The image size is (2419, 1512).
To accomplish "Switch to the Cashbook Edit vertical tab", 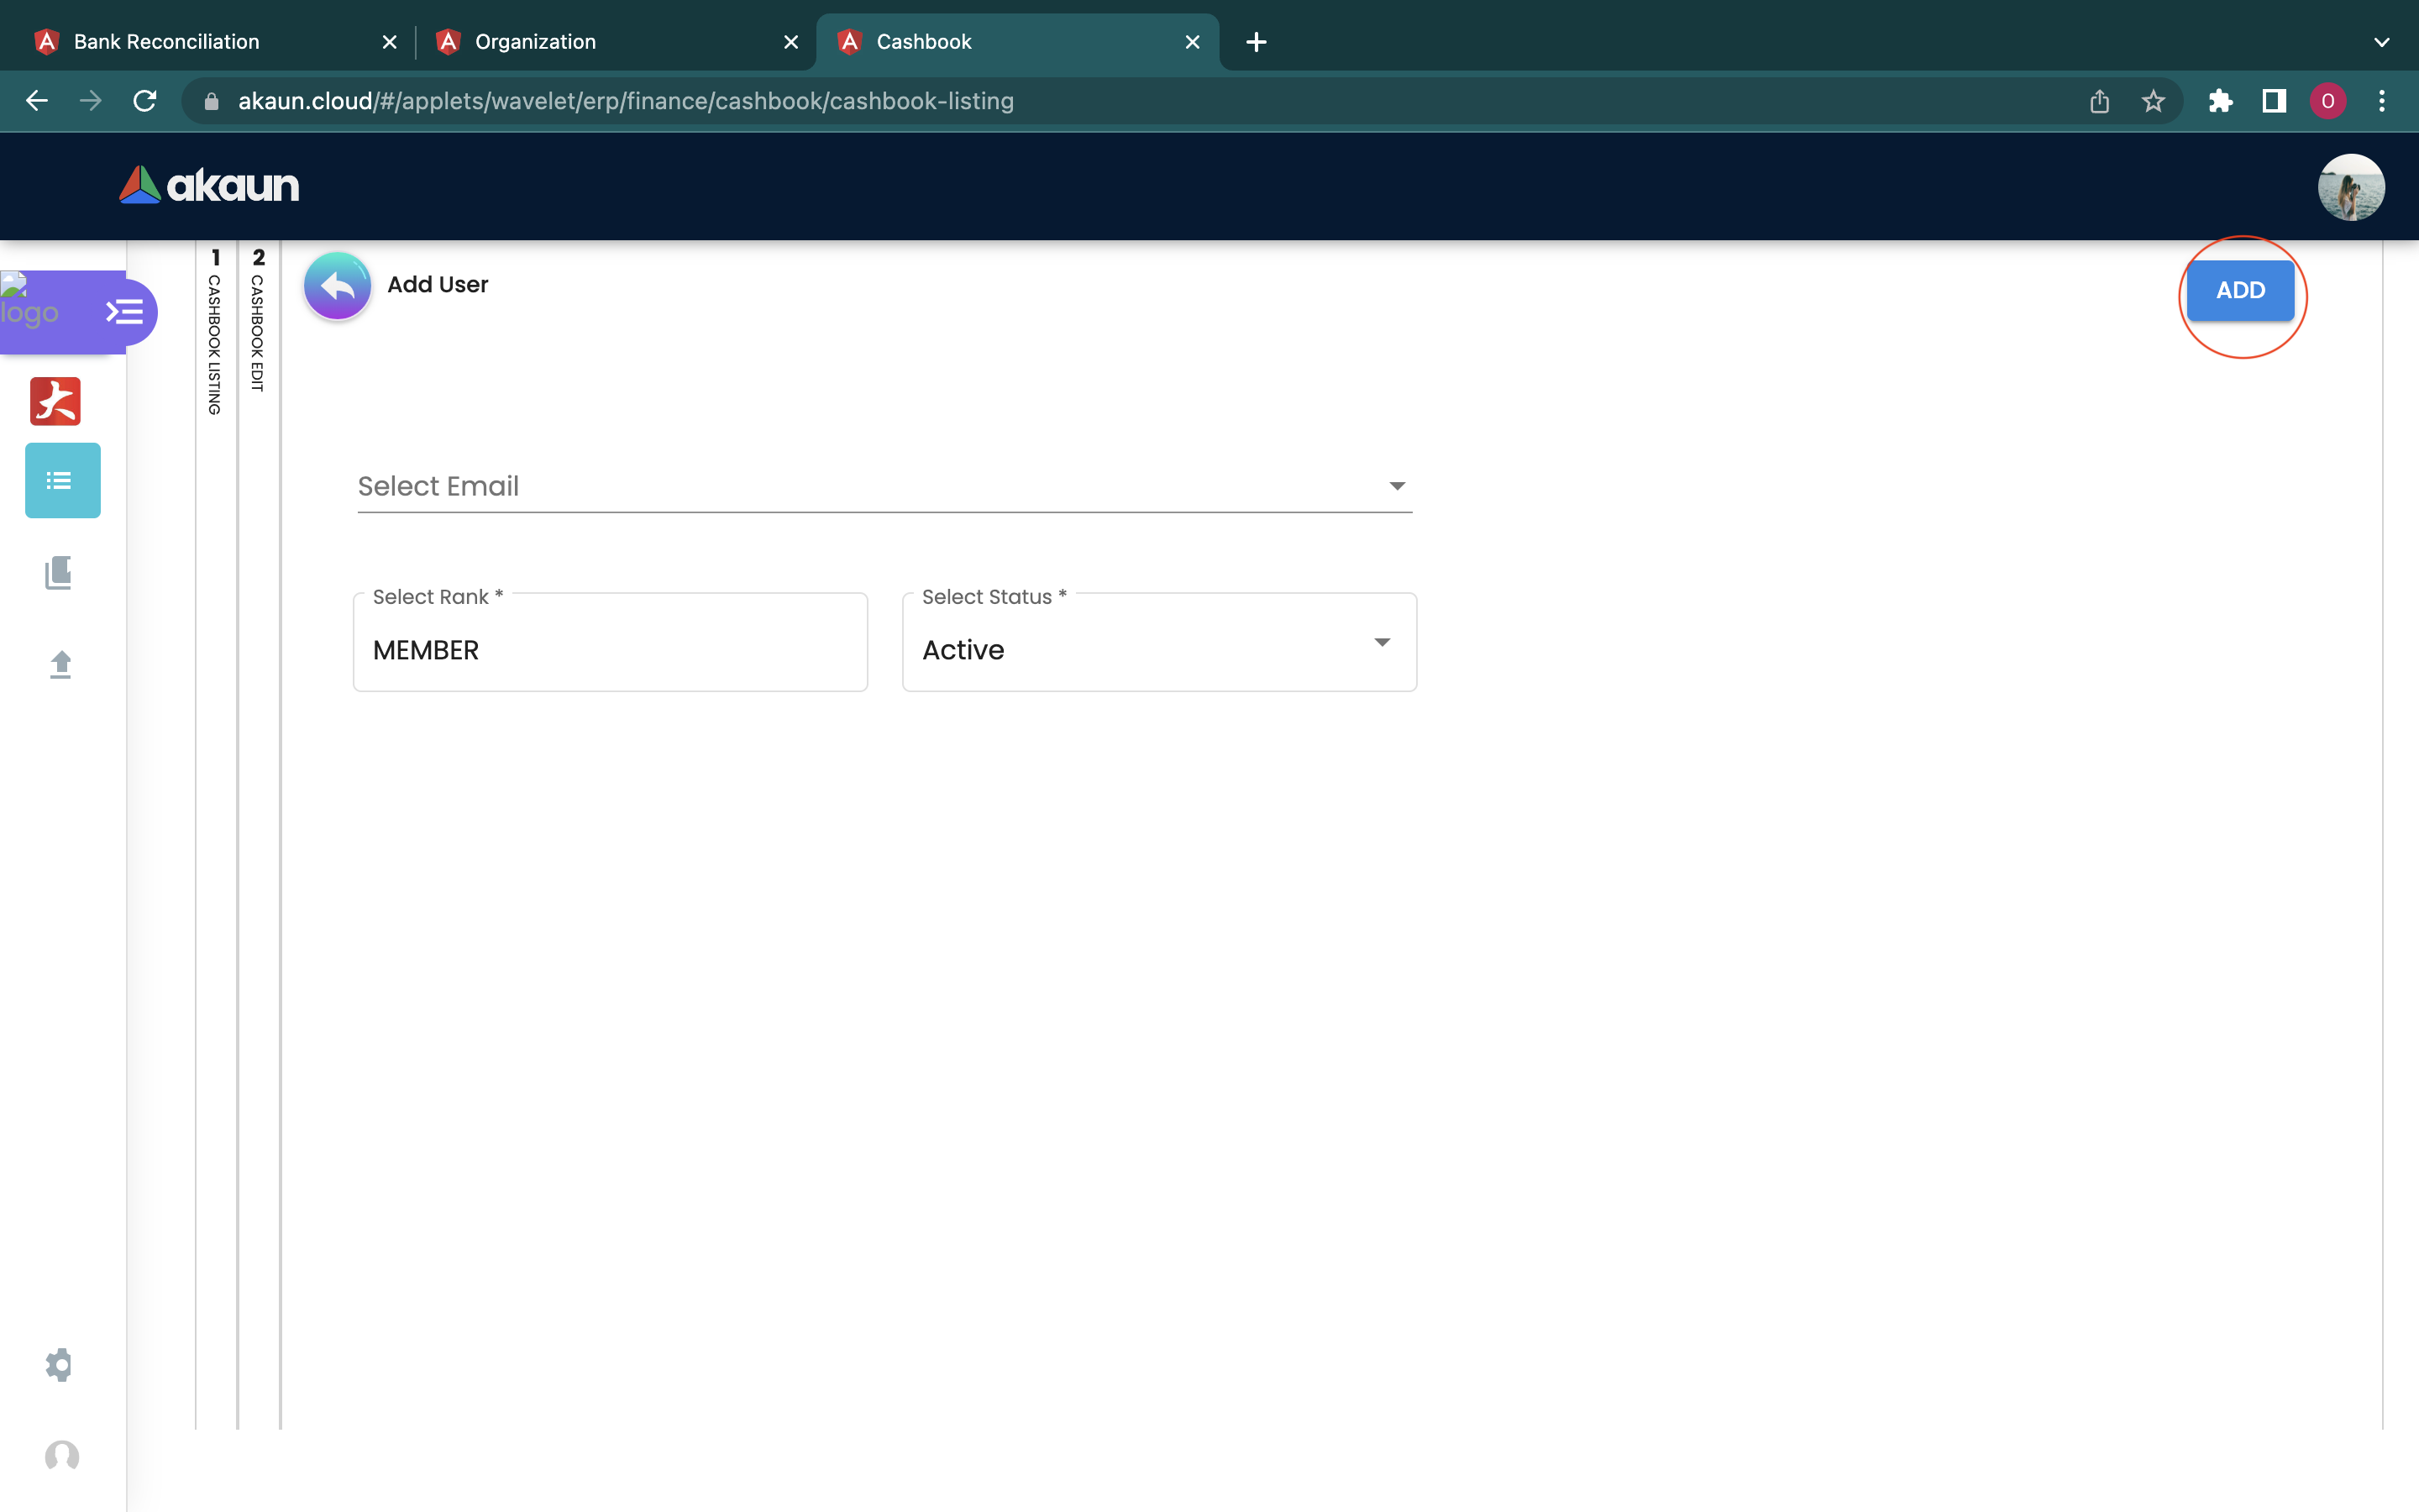I will coord(258,325).
